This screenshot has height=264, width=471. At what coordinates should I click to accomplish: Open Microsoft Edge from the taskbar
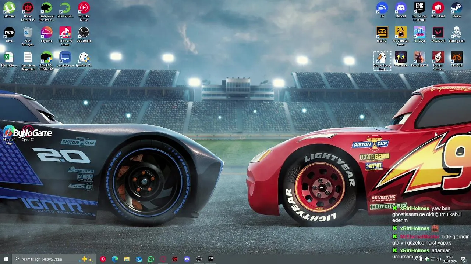point(115,259)
